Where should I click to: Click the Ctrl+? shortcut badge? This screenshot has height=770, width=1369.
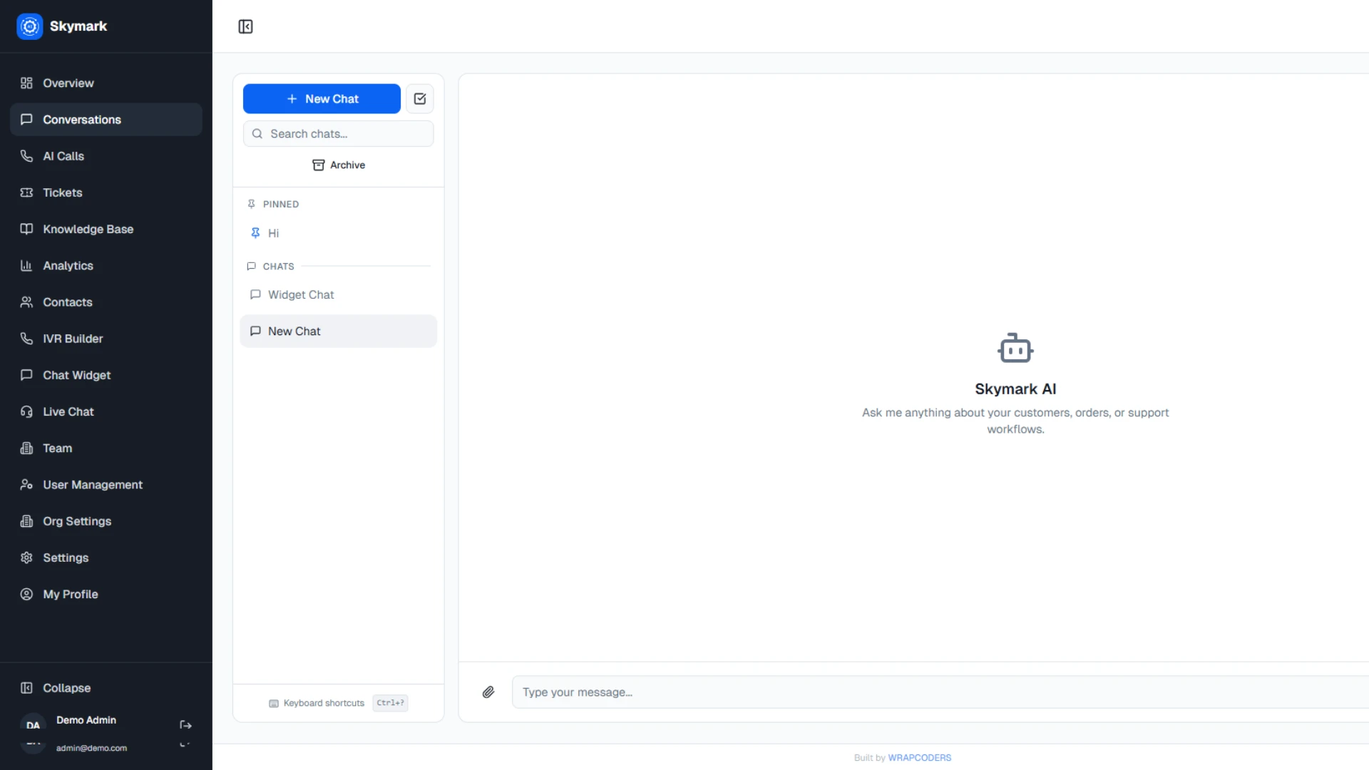point(390,702)
